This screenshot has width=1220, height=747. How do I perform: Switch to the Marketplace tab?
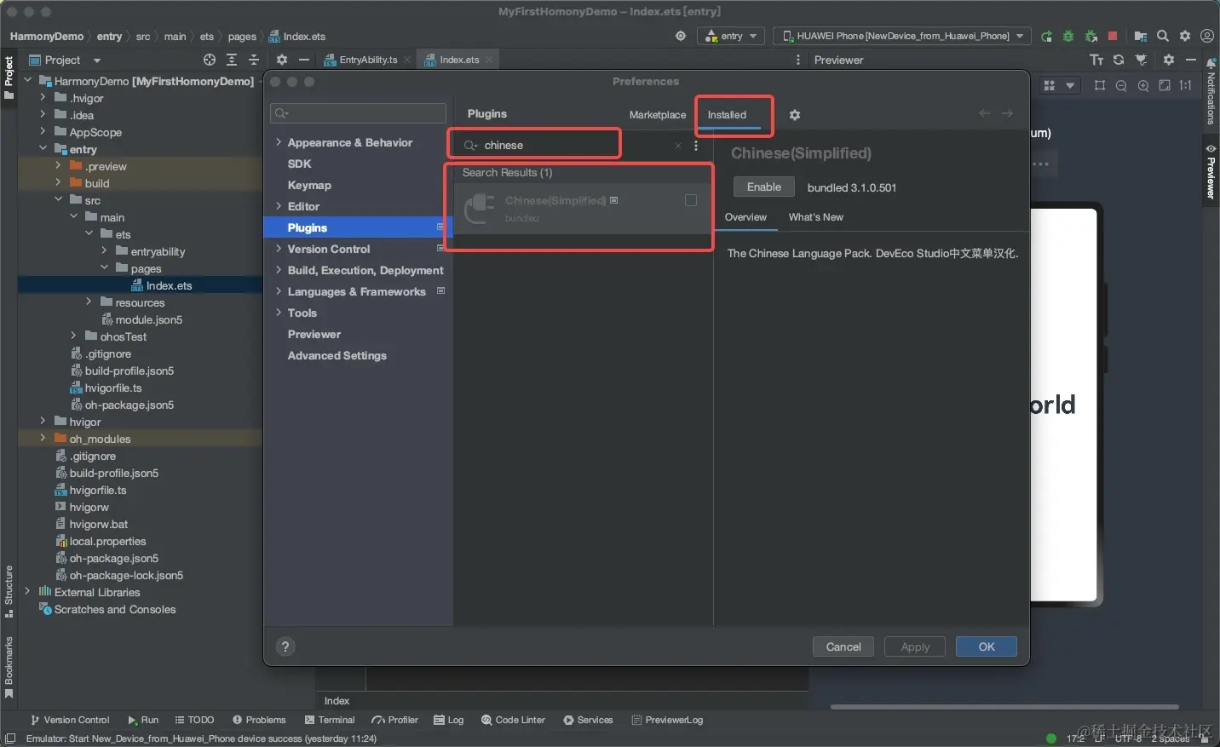pos(657,115)
